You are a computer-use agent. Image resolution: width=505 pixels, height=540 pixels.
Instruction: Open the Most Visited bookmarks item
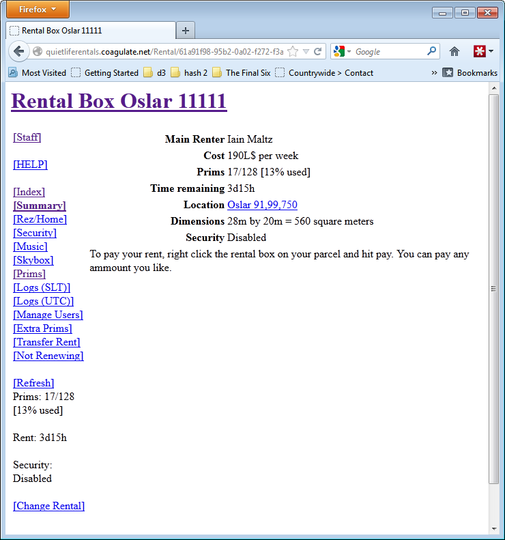point(38,73)
